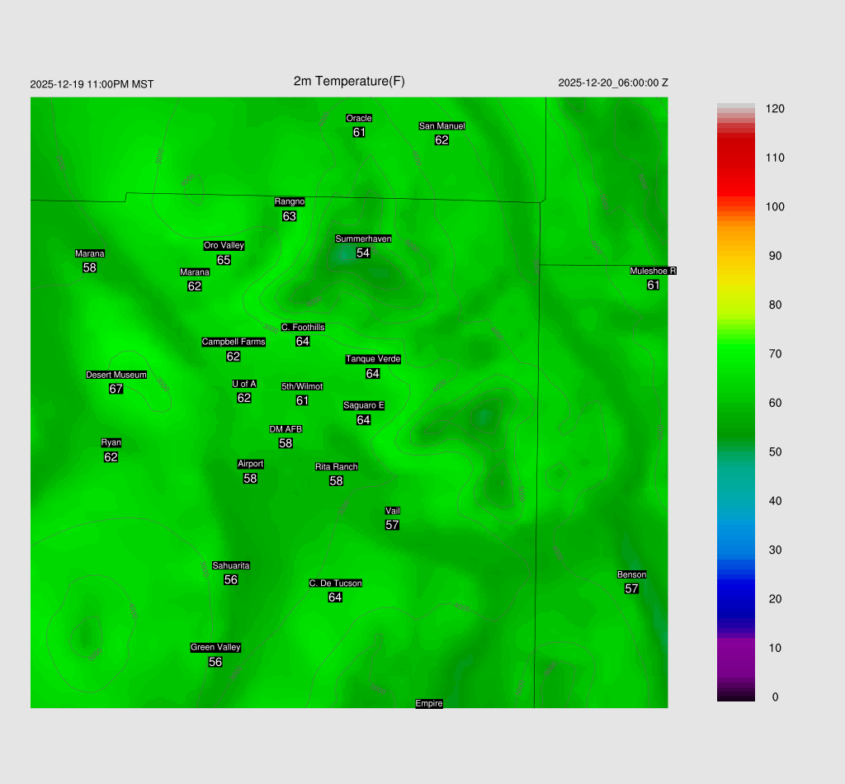Viewport: 845px width, 784px height.
Task: Click the 2m Temperature(F) chart title
Action: [x=349, y=81]
